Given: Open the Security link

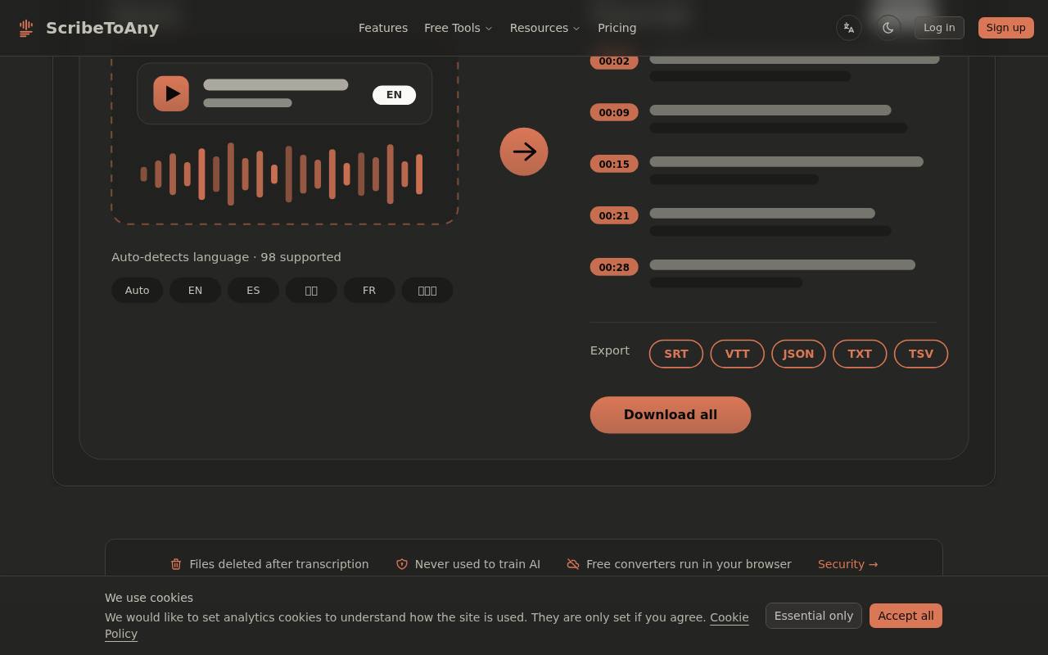Looking at the screenshot, I should click(847, 564).
